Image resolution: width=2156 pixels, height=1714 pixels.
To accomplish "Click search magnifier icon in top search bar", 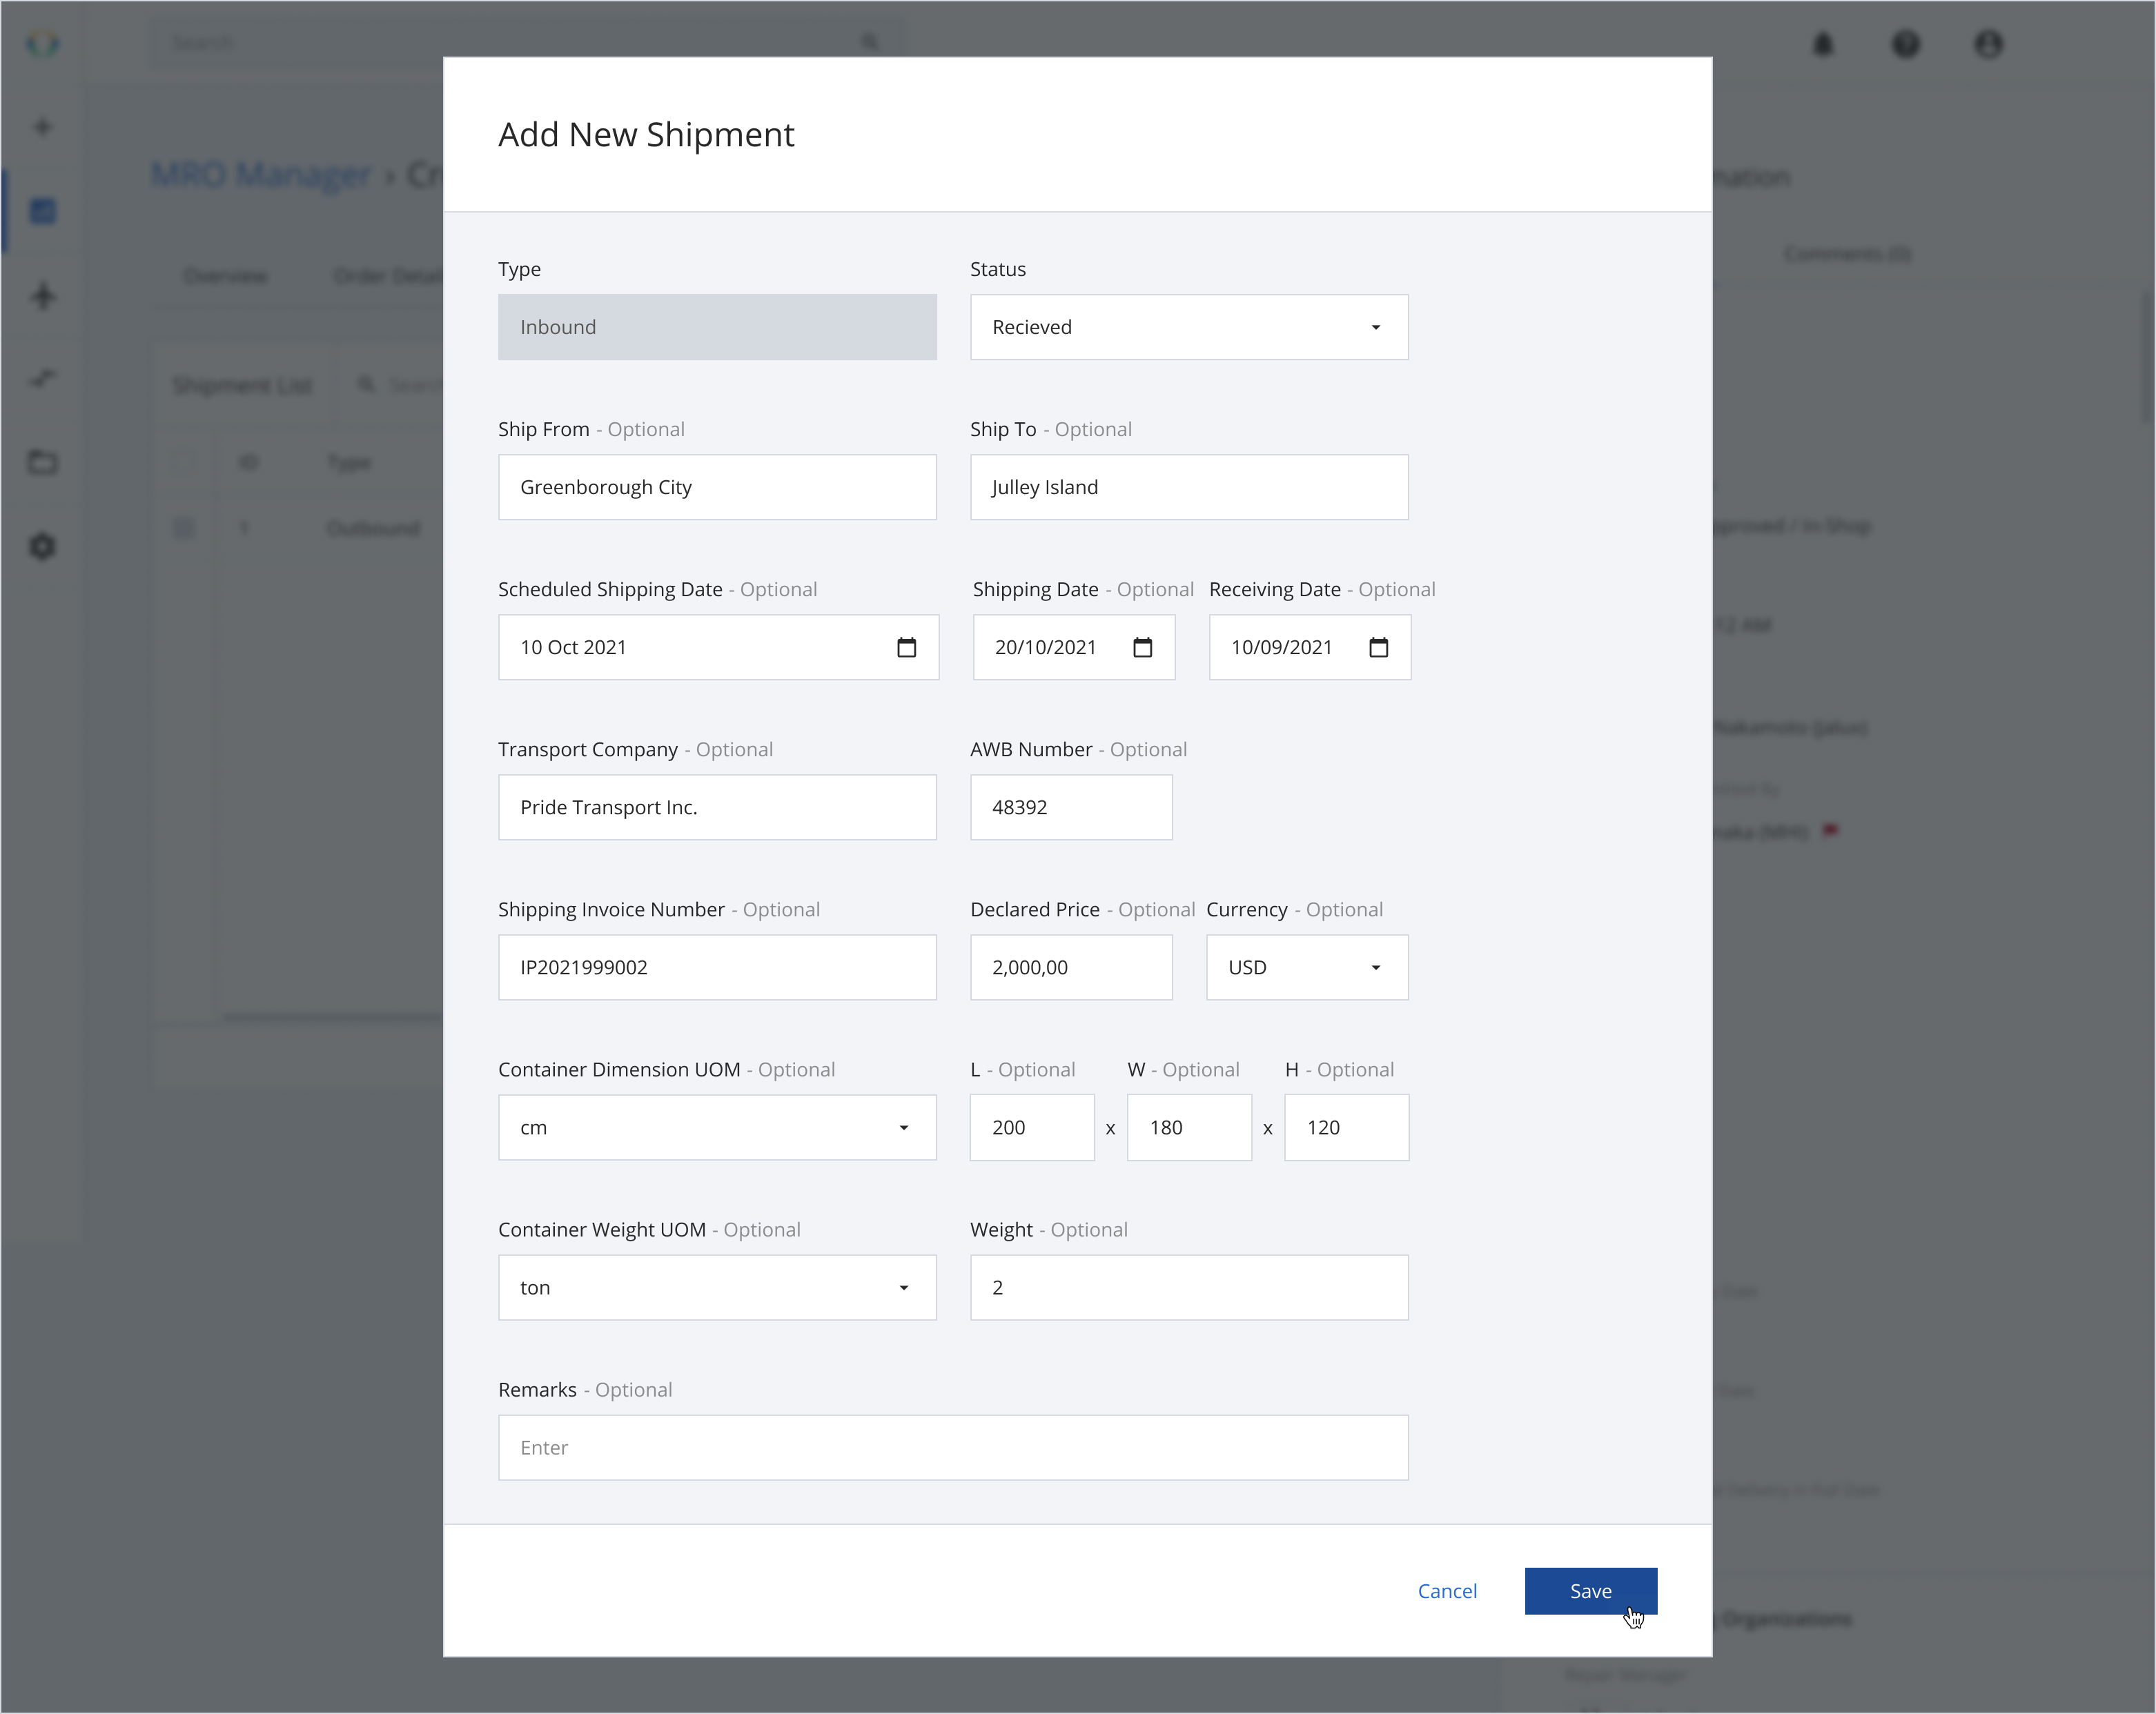I will [x=870, y=42].
